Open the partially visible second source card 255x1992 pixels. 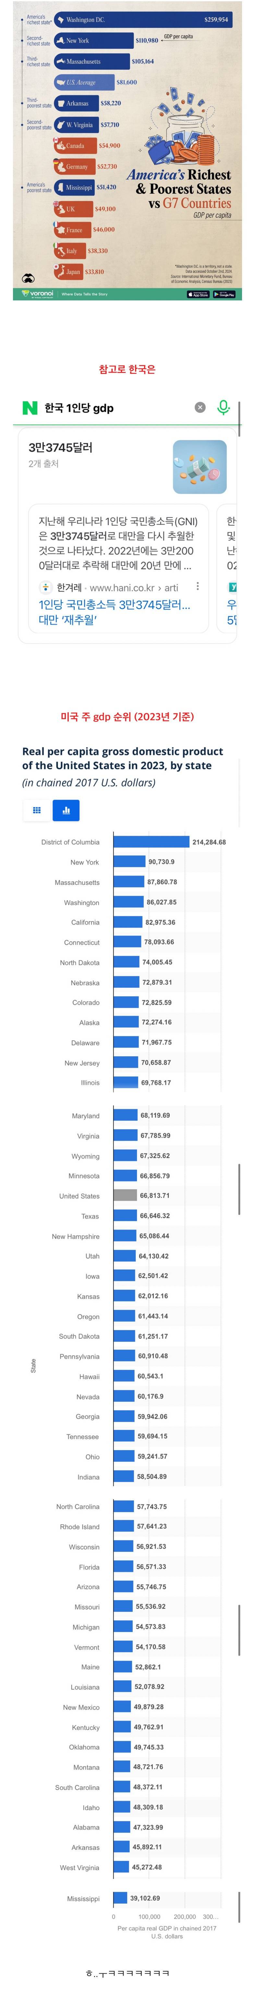(230, 568)
